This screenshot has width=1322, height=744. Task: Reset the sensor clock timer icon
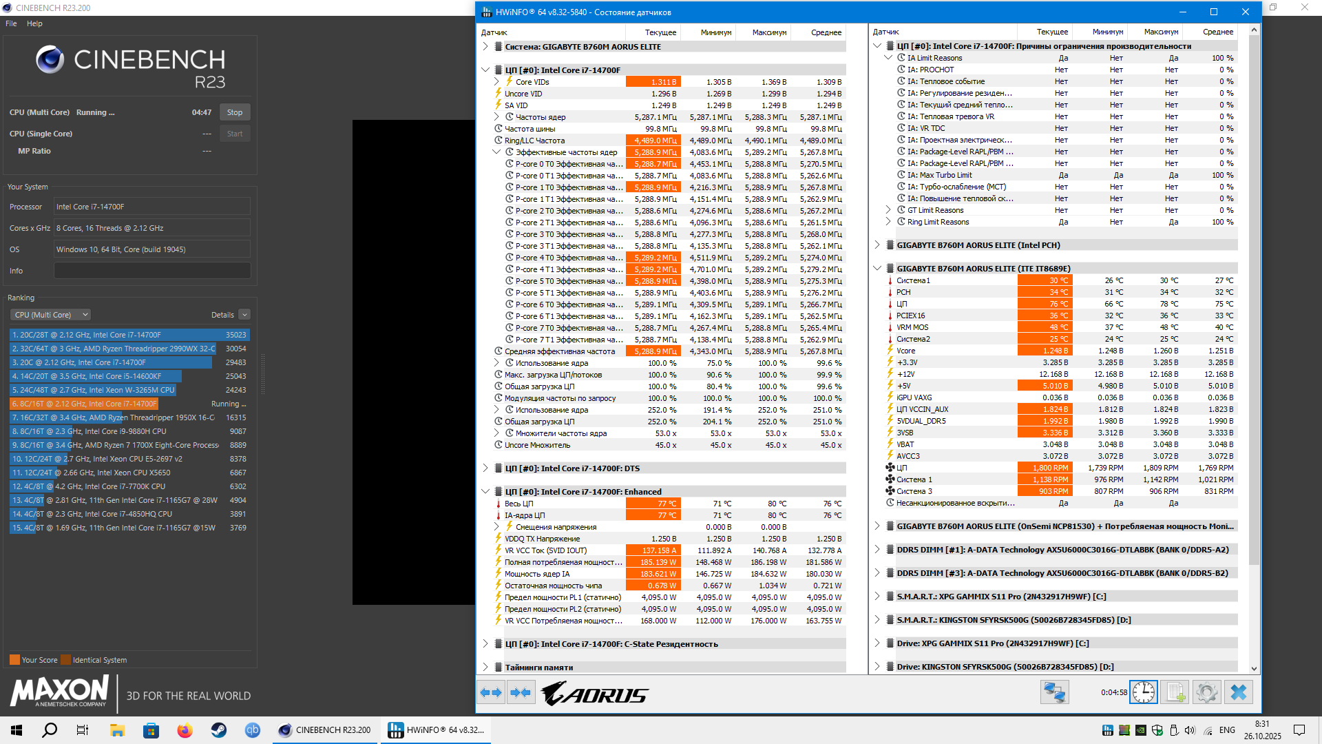tap(1144, 692)
